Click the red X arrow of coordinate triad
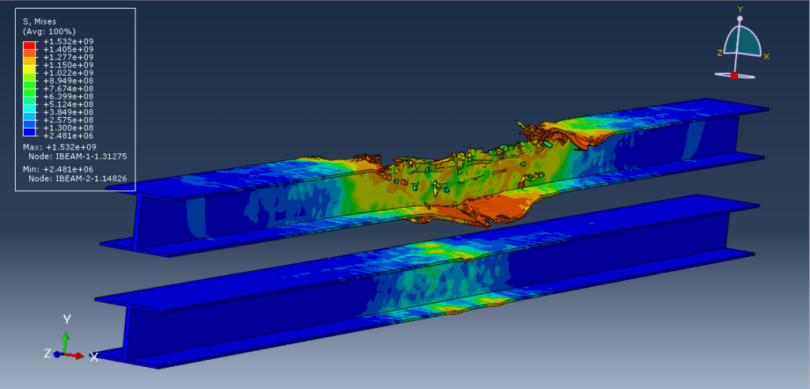 78,356
